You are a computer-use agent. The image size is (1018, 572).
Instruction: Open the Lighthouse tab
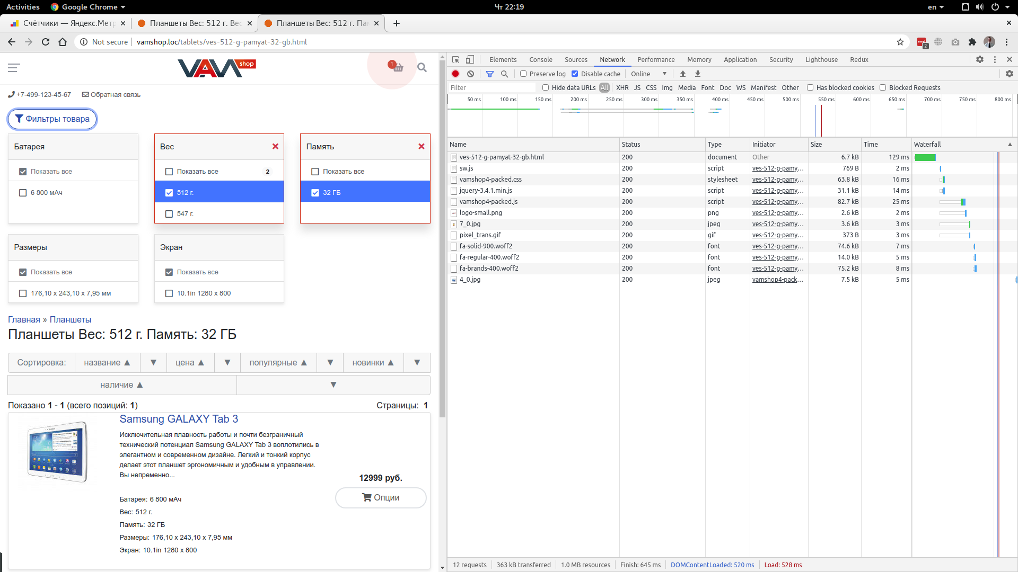pos(821,59)
